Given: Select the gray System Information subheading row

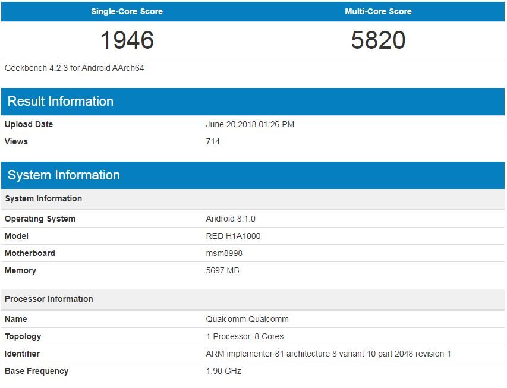Looking at the screenshot, I should pos(253,199).
